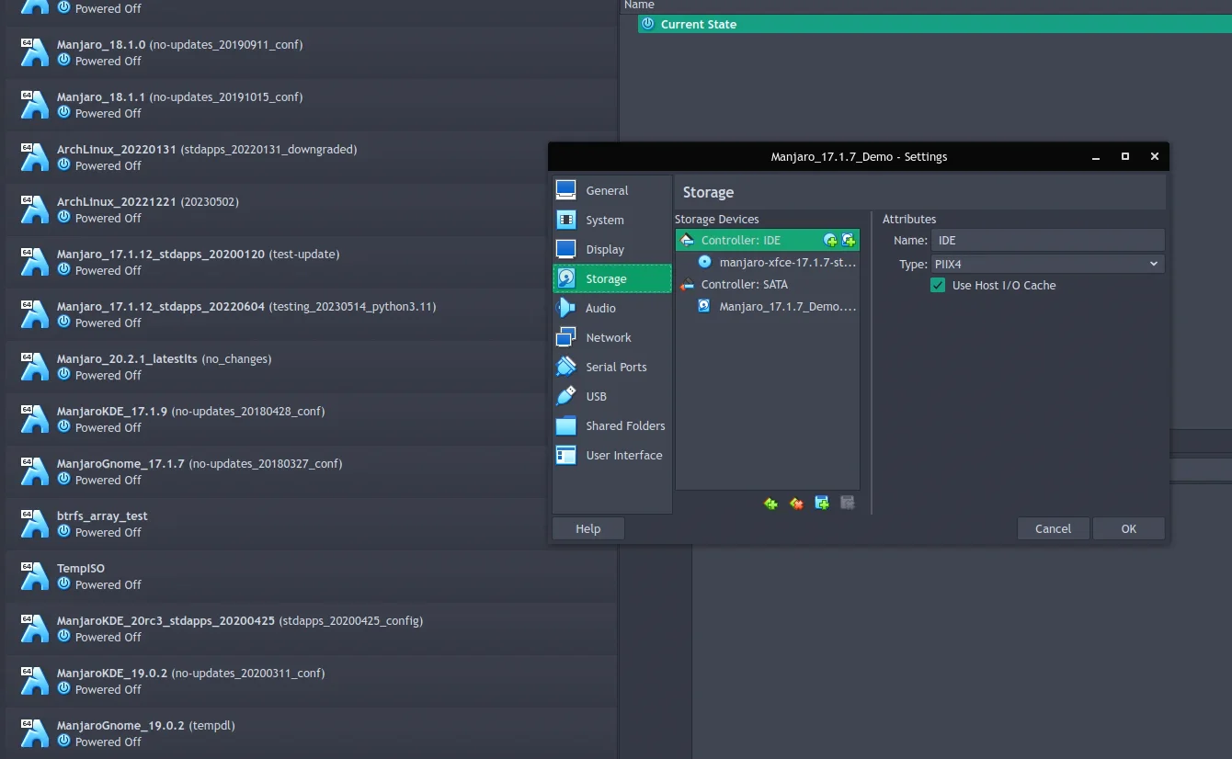
Task: Uncheck Use Host I/O Cache
Action: [938, 286]
